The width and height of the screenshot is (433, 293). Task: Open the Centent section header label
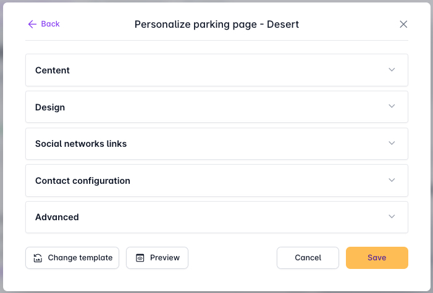pyautogui.click(x=53, y=70)
